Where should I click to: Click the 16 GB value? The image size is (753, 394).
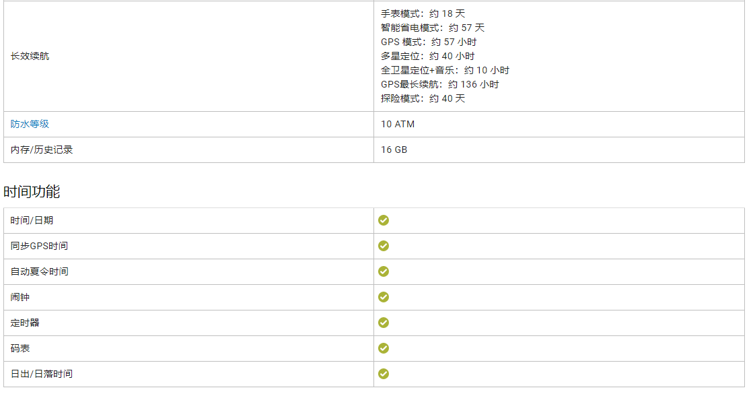[394, 150]
